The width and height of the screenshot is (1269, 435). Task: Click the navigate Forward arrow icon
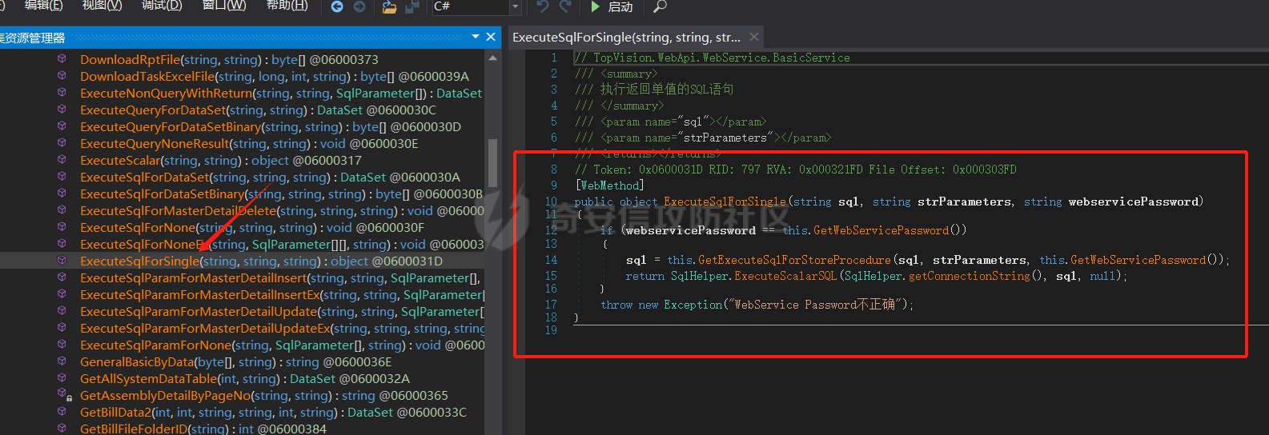click(x=359, y=7)
